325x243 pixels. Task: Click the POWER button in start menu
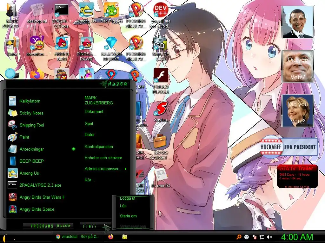coord(90,226)
